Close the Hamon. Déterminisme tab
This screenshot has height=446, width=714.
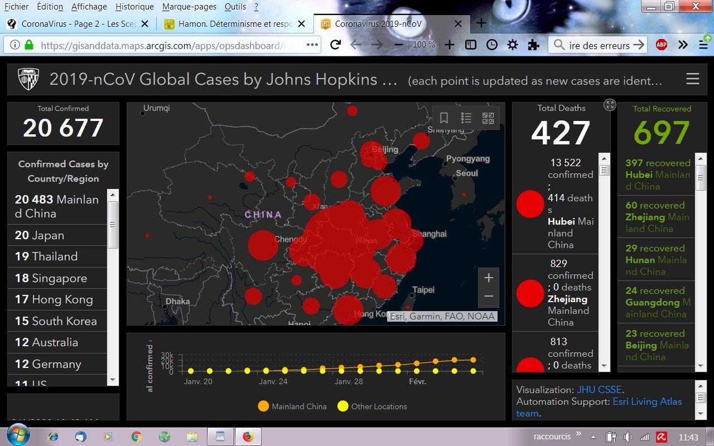pyautogui.click(x=301, y=24)
